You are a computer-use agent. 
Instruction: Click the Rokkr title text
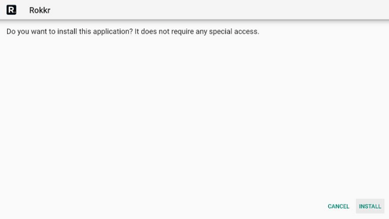[39, 10]
